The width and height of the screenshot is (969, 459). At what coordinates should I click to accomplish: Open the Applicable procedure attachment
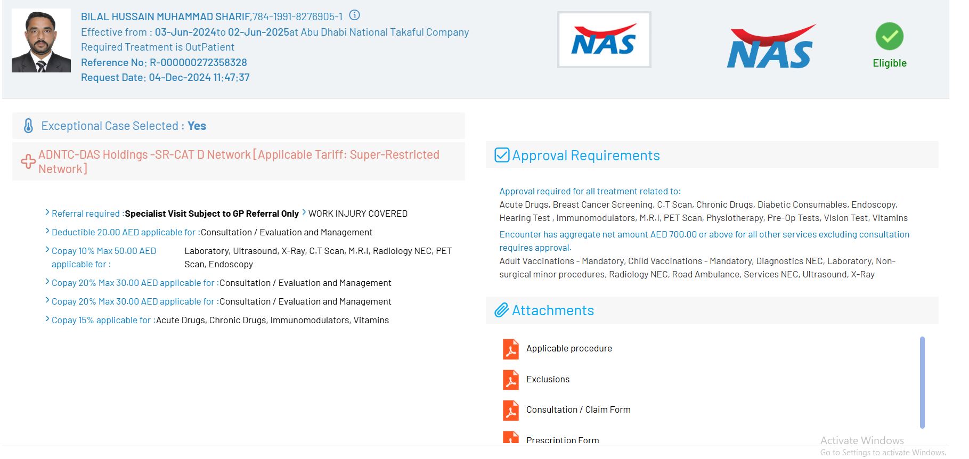tap(569, 349)
